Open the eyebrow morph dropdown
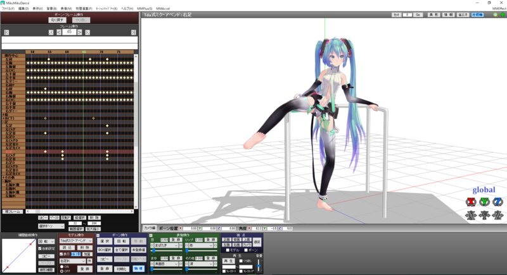Image resolution: width=507 pixels, height=275 pixels. tap(166, 264)
